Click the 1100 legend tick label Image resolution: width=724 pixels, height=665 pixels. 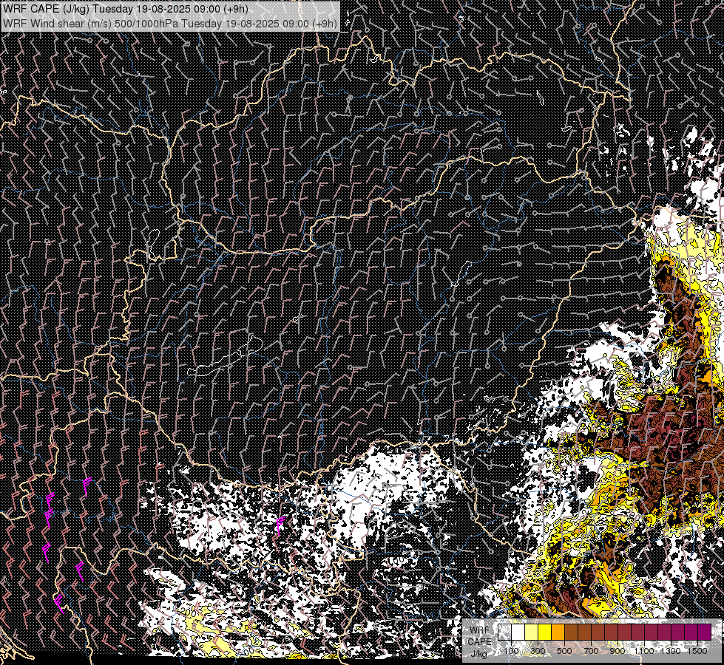click(x=644, y=651)
